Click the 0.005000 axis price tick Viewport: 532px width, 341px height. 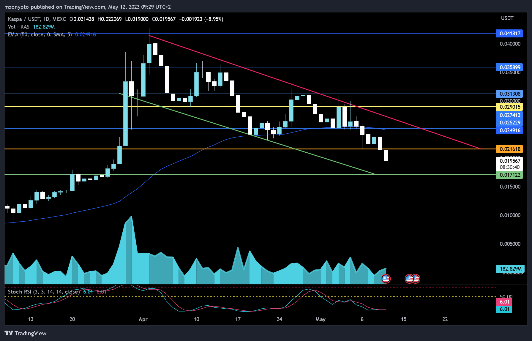click(510, 244)
